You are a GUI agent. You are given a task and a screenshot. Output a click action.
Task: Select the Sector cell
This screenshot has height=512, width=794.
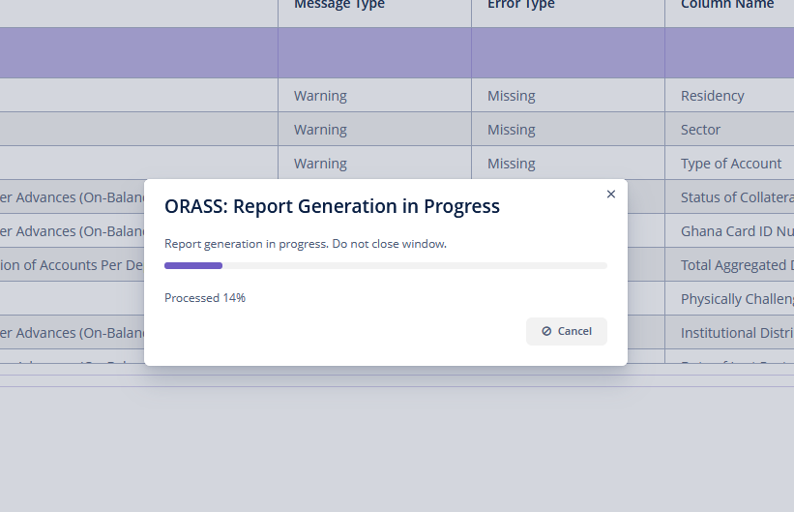point(730,130)
